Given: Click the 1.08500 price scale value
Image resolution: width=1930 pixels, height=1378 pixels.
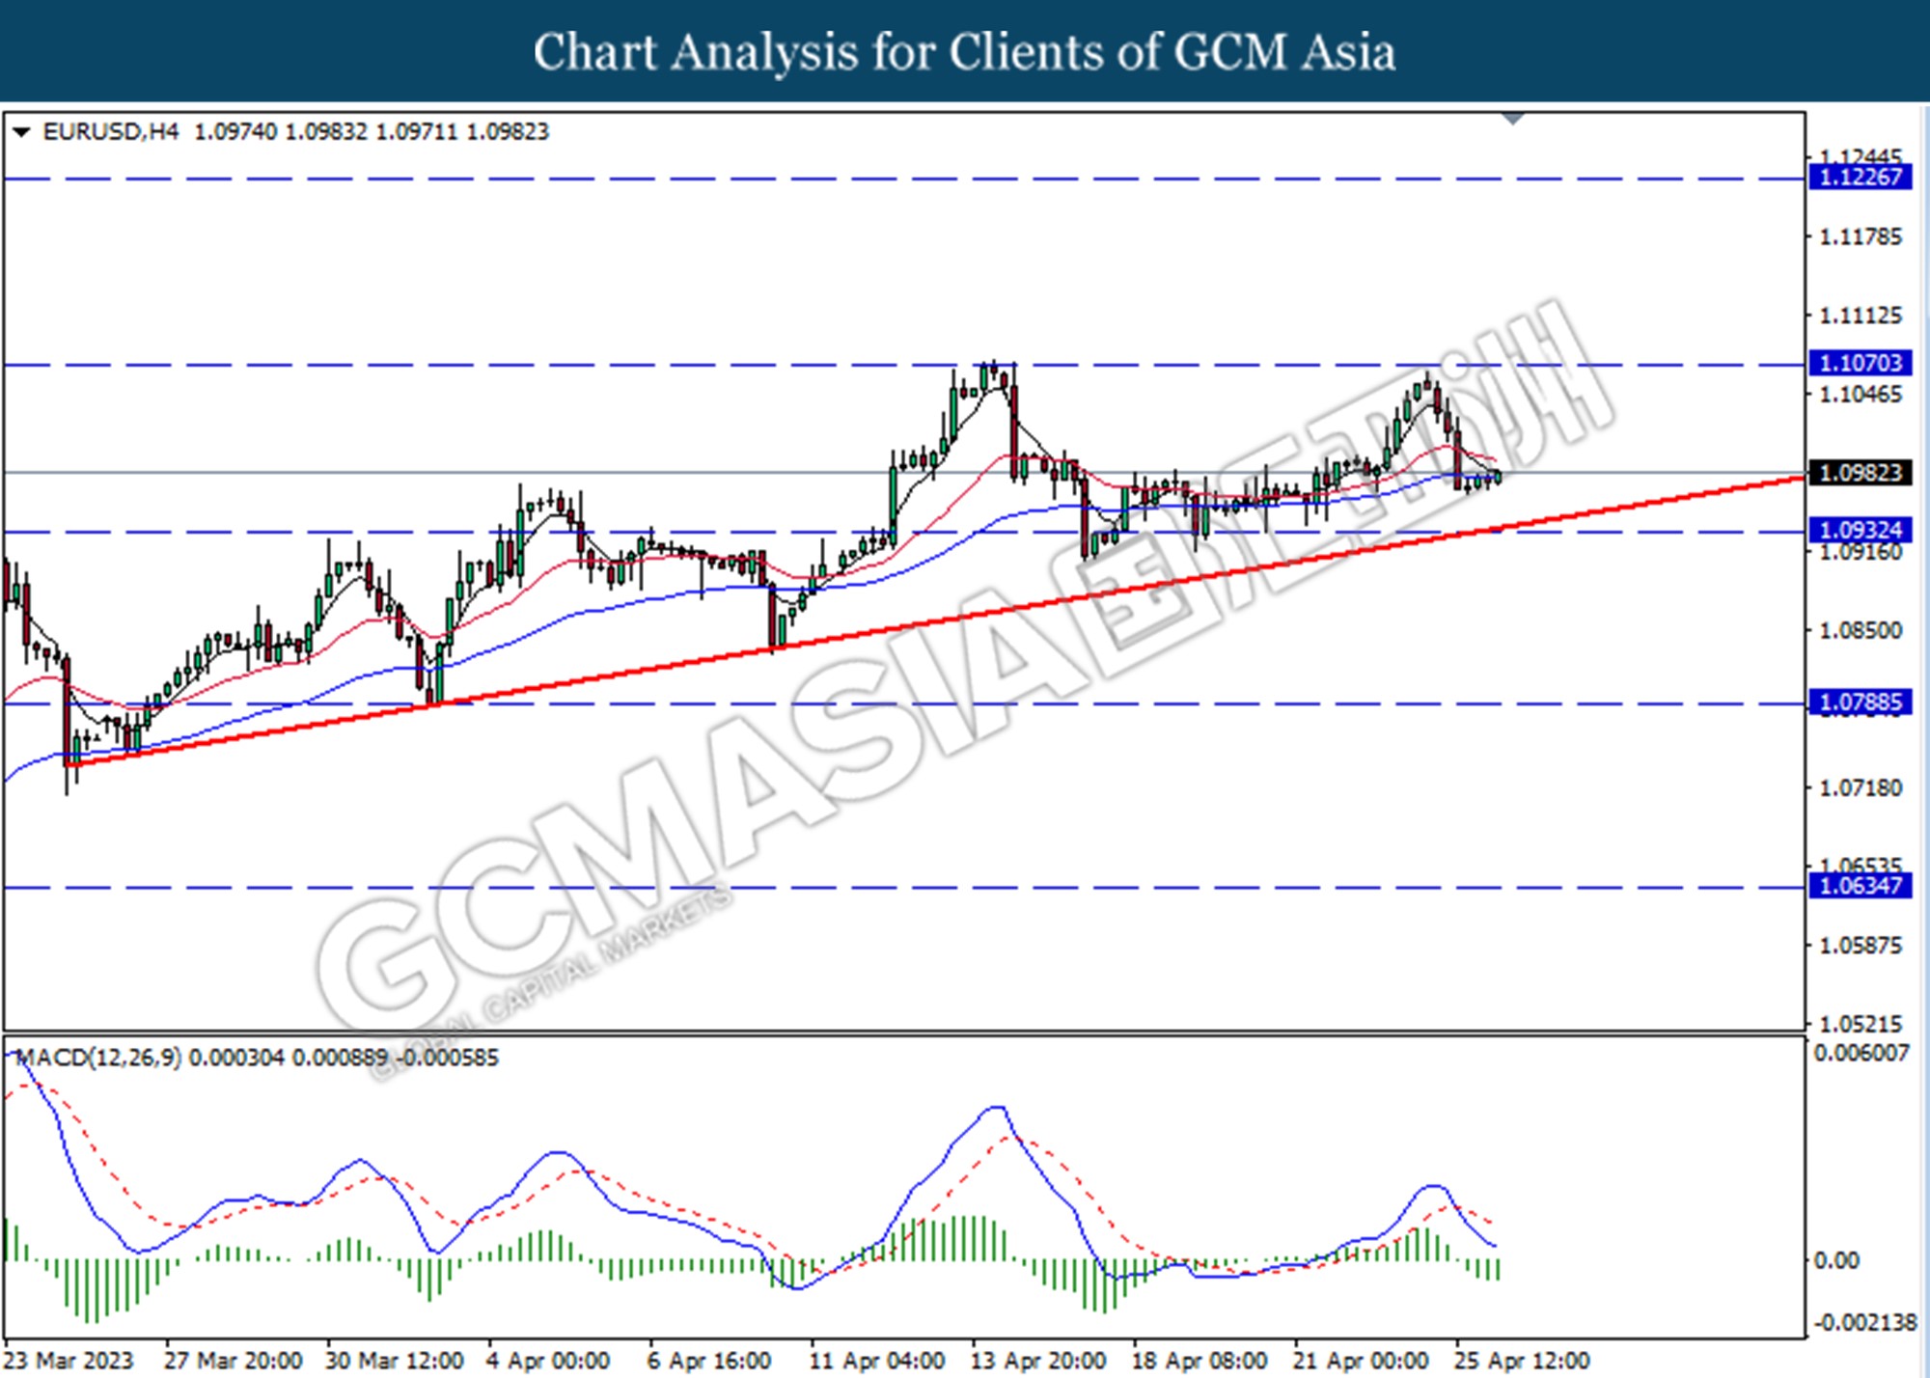Looking at the screenshot, I should click(x=1861, y=631).
